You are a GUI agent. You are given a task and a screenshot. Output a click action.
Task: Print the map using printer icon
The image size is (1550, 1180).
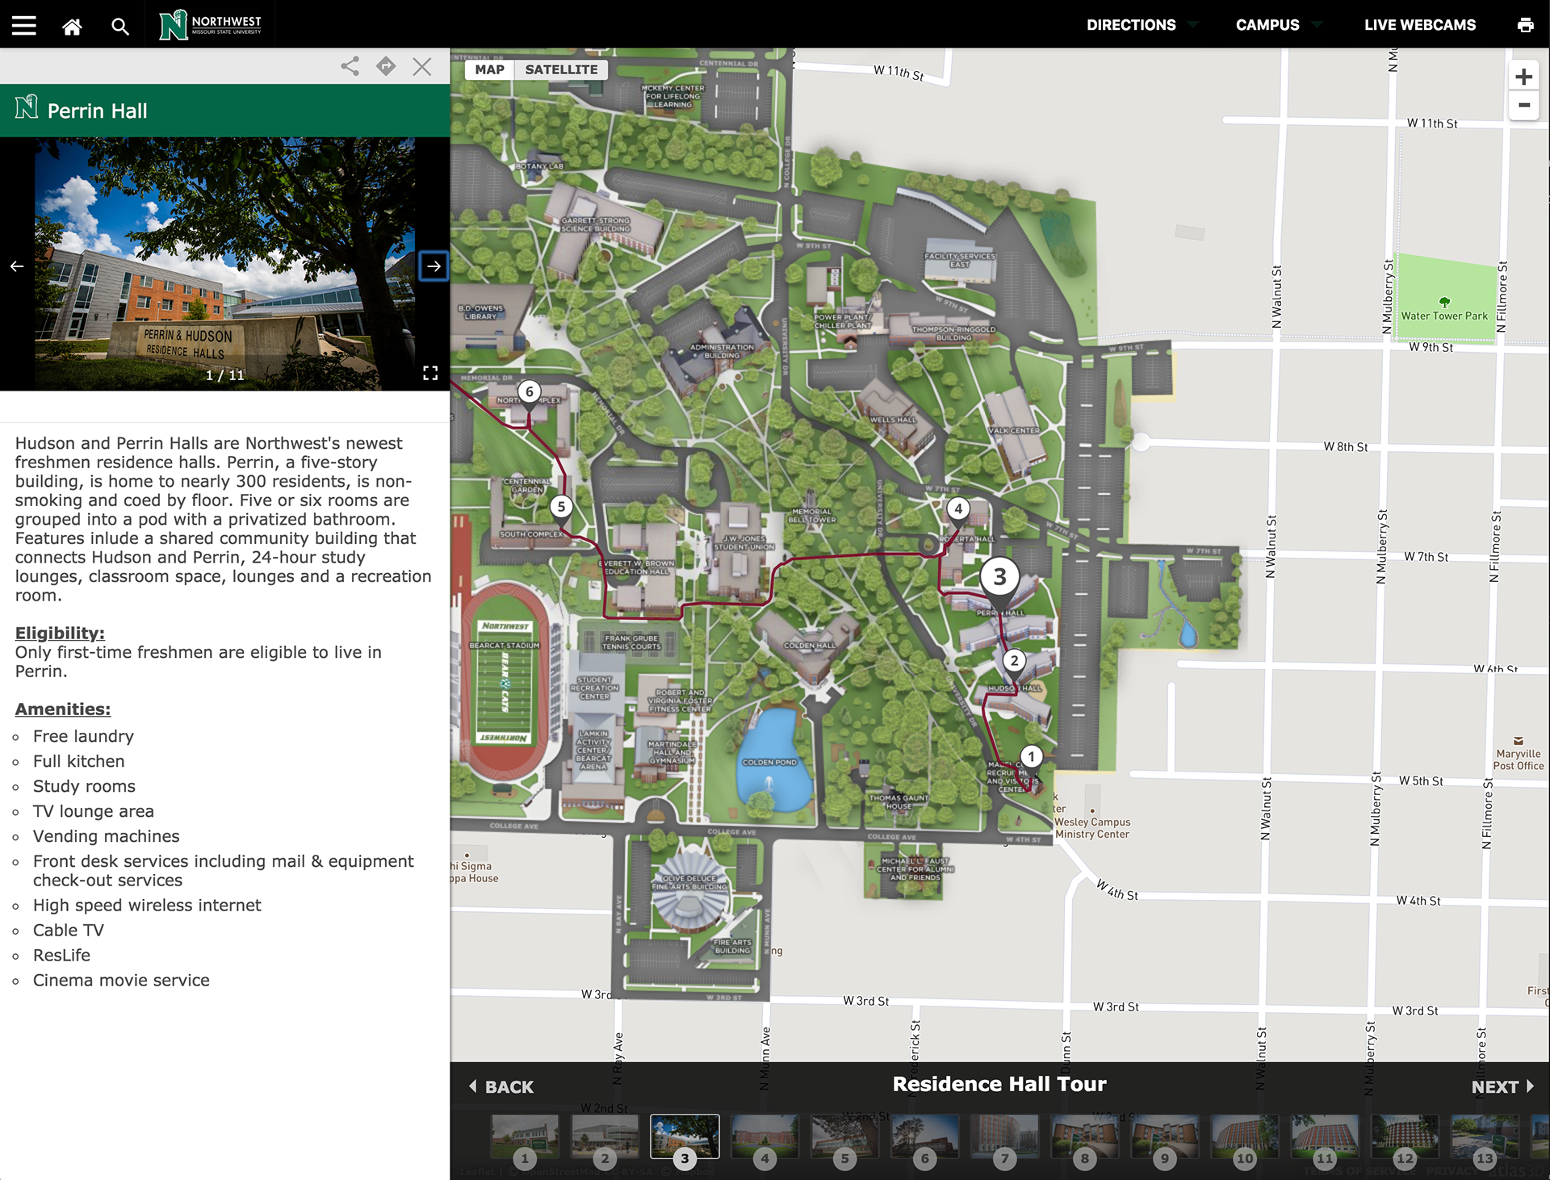[x=1525, y=25]
